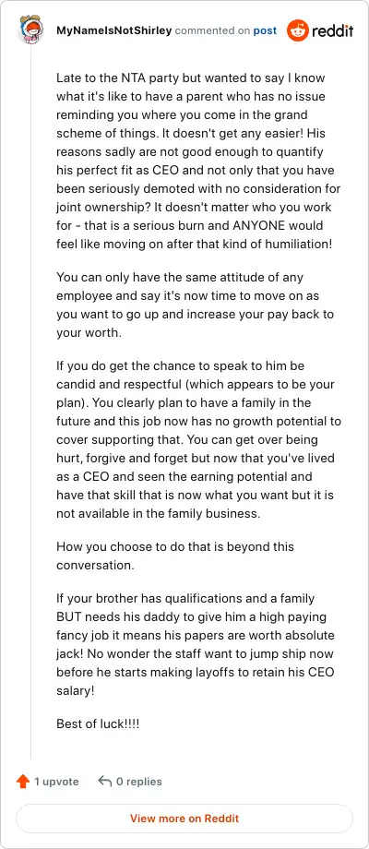
Task: Click the paragraph starting "If your brother has qualifications"
Action: point(196,645)
